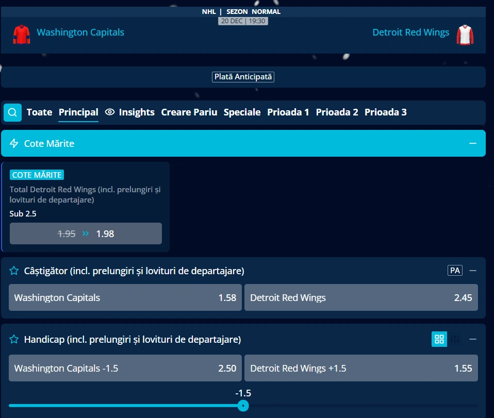Switch Handicap to grid view

[x=439, y=339]
